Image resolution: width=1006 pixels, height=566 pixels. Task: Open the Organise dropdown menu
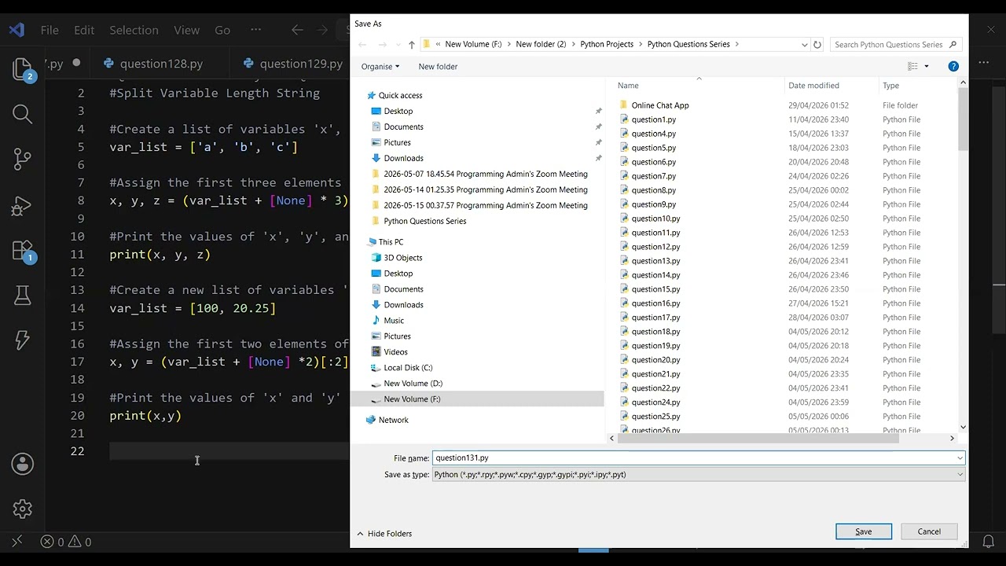[380, 67]
